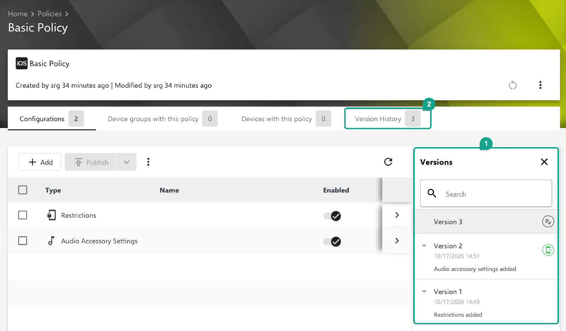Click 'Audio accessory settings added' note
Screen dimensions: 566x331
coord(475,269)
